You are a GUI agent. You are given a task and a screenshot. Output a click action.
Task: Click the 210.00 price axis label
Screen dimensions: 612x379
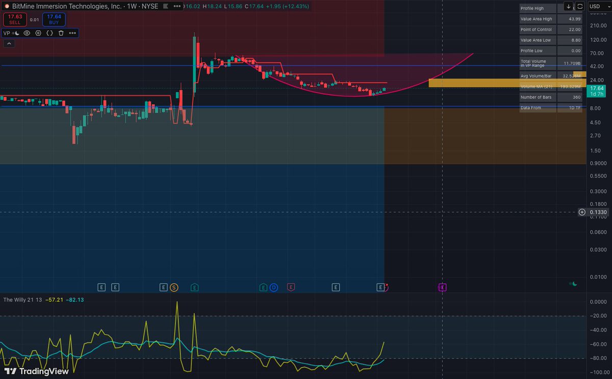[597, 26]
